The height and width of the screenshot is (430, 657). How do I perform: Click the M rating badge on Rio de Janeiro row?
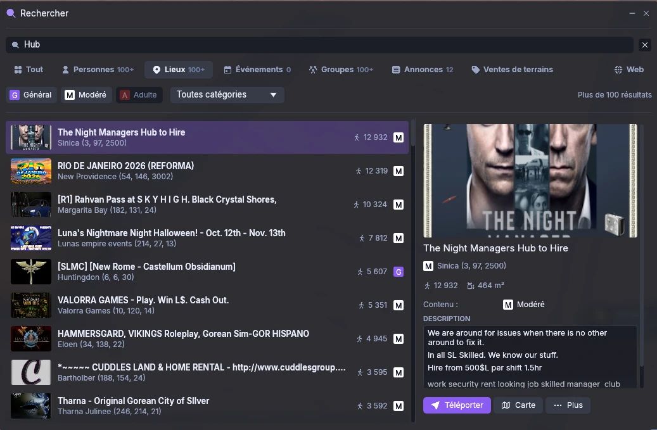coord(399,171)
